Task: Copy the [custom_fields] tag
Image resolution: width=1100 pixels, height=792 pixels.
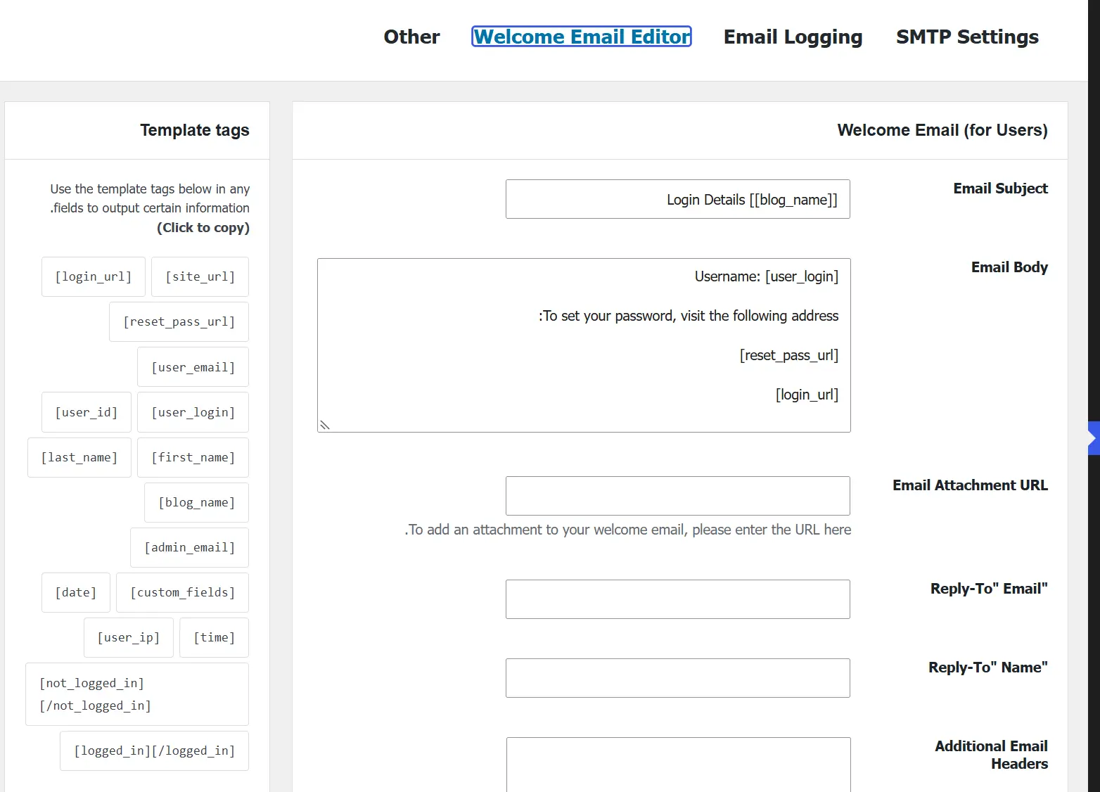Action: (183, 592)
